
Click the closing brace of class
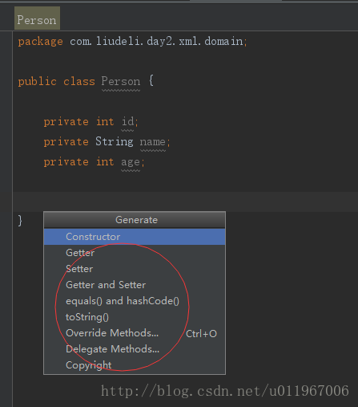click(20, 221)
